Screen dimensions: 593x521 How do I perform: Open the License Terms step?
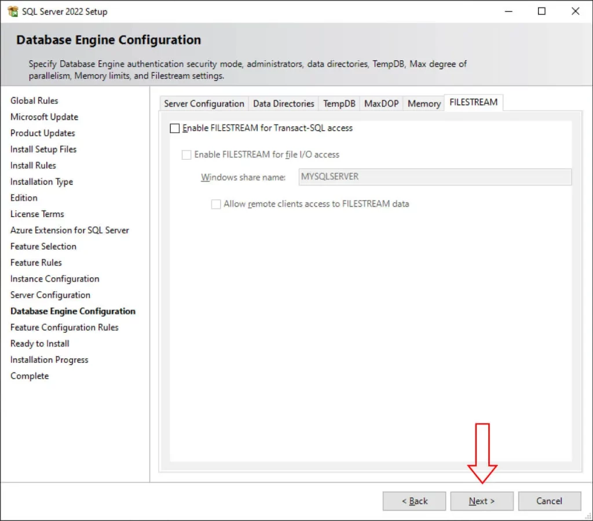[37, 214]
